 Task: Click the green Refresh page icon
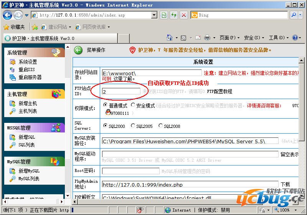tap(174, 15)
